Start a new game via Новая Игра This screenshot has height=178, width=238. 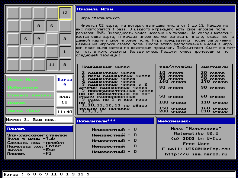click(x=30, y=80)
